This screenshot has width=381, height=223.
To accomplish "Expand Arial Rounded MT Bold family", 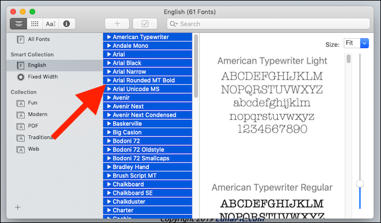I will tap(109, 80).
